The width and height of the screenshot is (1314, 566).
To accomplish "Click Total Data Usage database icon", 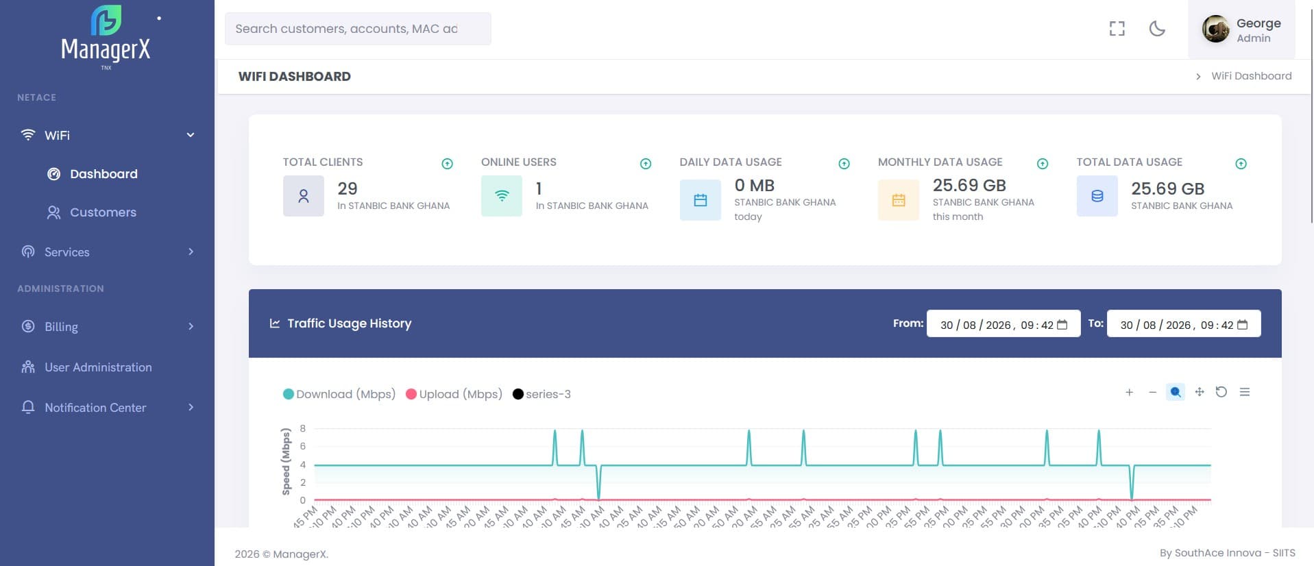I will [1097, 196].
